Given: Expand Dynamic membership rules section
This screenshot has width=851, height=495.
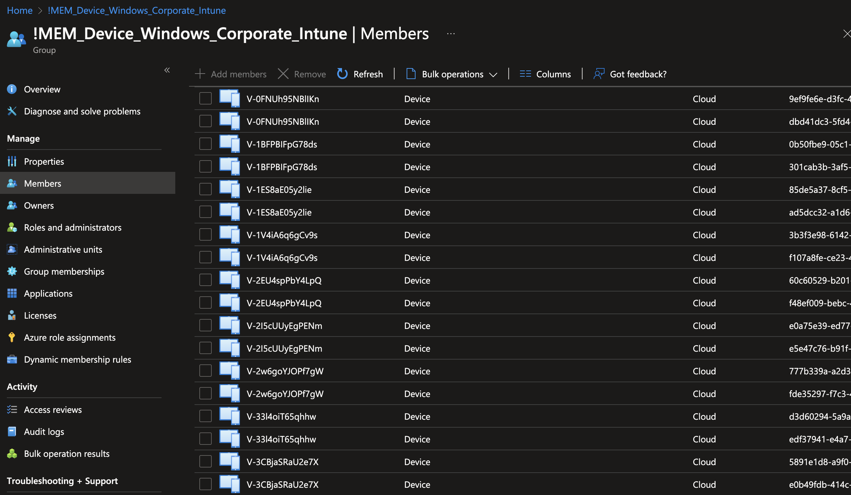Looking at the screenshot, I should click(77, 359).
